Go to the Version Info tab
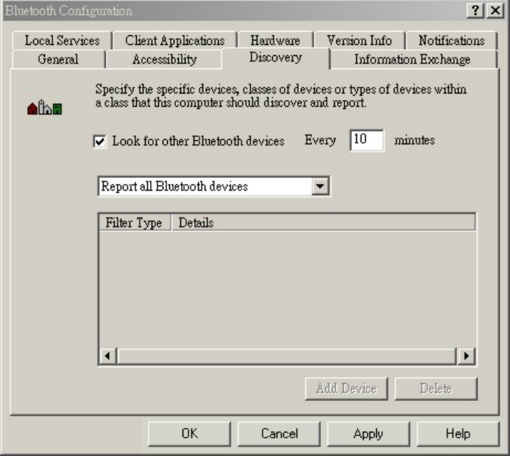 [x=359, y=40]
